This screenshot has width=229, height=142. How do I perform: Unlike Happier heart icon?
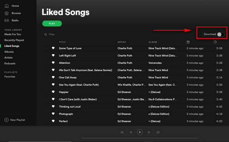click(53, 92)
